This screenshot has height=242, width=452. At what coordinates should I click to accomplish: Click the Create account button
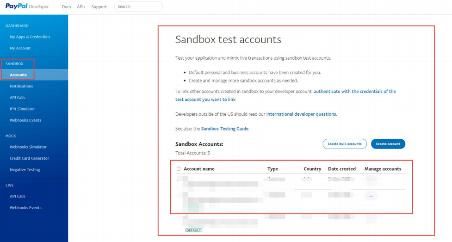(388, 144)
